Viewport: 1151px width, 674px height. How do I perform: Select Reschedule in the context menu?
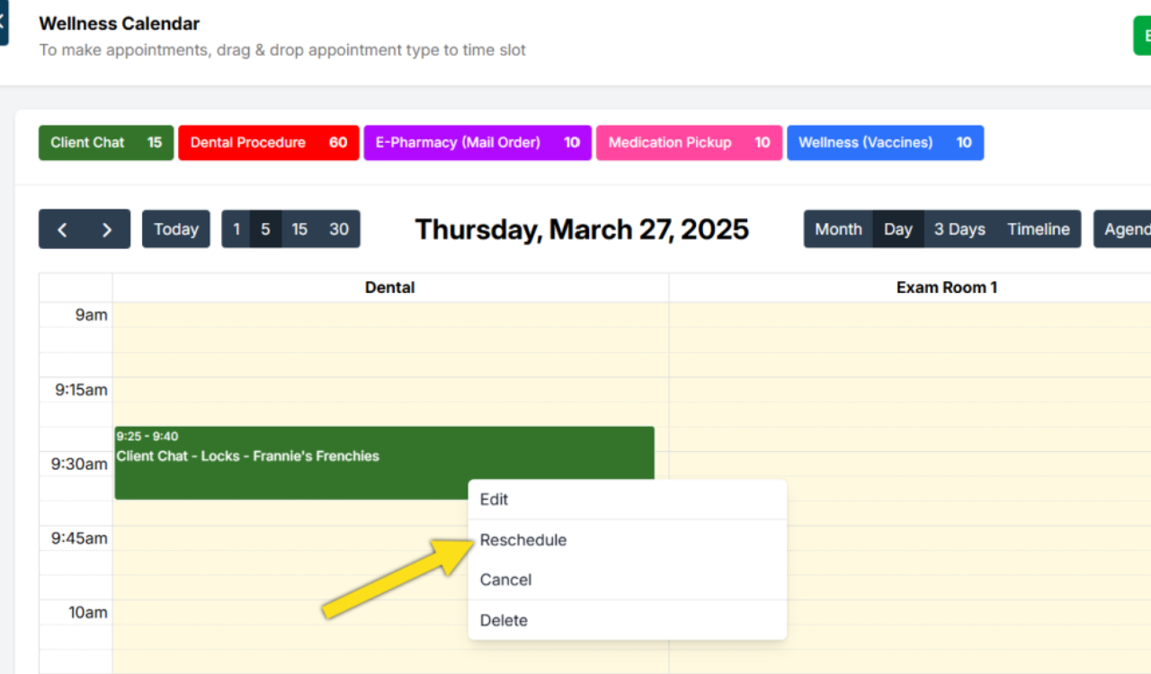[523, 540]
